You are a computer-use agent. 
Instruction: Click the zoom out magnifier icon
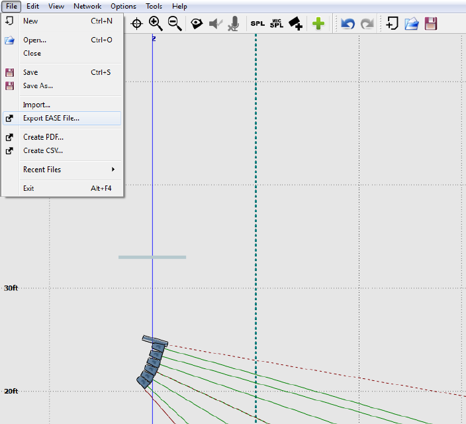point(175,24)
